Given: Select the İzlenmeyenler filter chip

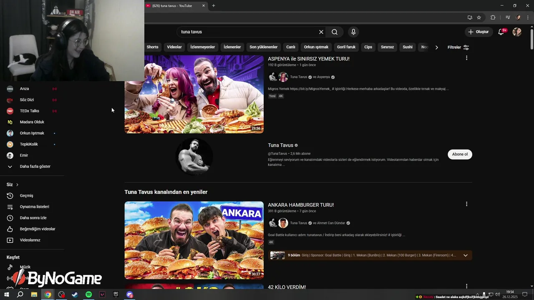Looking at the screenshot, I should pos(203,47).
